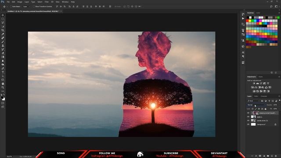Pick the red swatch in Swatches panel
Image resolution: width=281 pixels, height=158 pixels.
pos(247,21)
